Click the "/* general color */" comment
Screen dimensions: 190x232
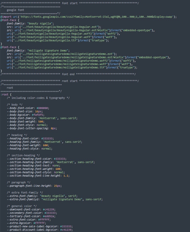pos(22,206)
